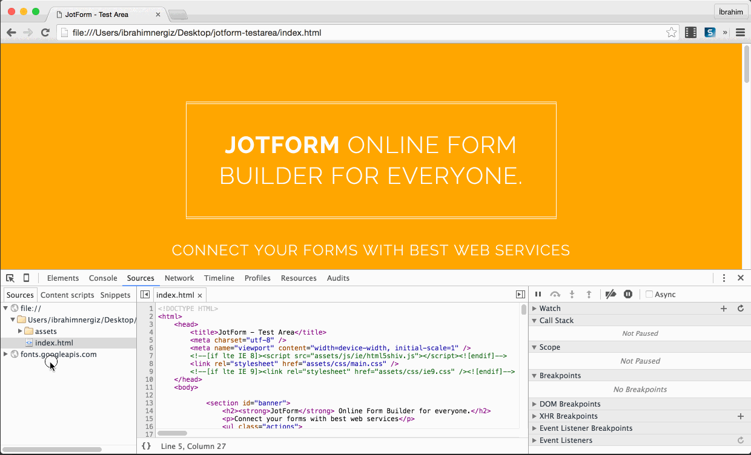
Task: Switch to Content scripts navigator tab
Action: 67,295
